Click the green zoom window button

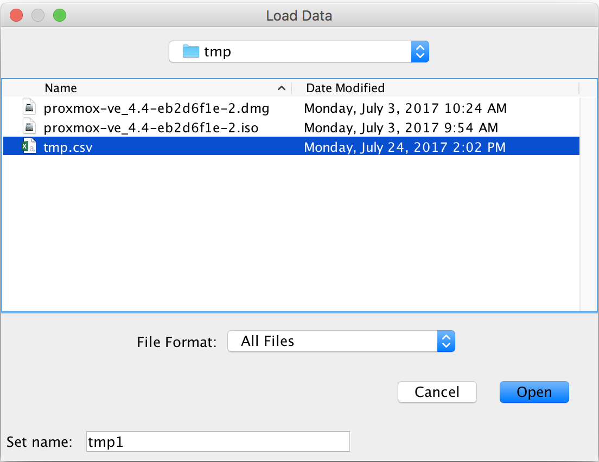click(x=60, y=15)
